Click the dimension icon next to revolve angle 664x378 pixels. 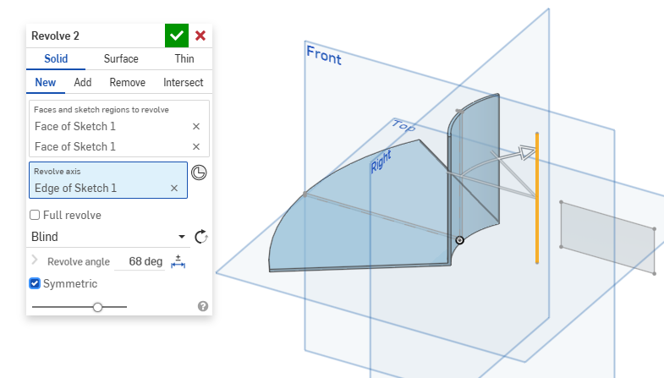point(178,261)
